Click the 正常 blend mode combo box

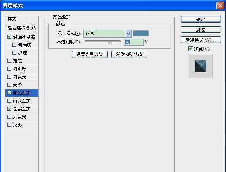[107, 34]
